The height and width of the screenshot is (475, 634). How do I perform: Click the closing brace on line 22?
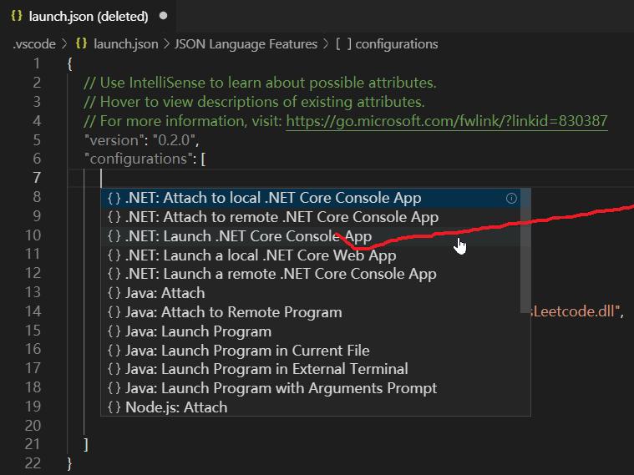(69, 462)
